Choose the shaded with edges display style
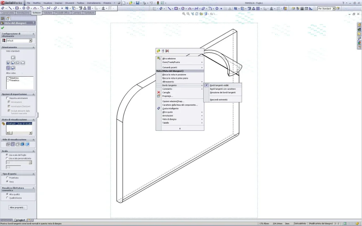The width and height of the screenshot is (362, 226). (x=22, y=144)
